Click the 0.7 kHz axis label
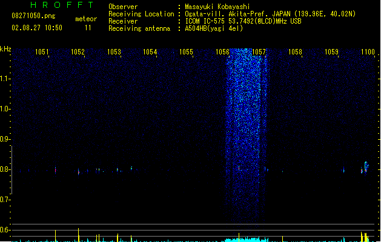Viewport: 381px width, 242px height. coord(5,200)
